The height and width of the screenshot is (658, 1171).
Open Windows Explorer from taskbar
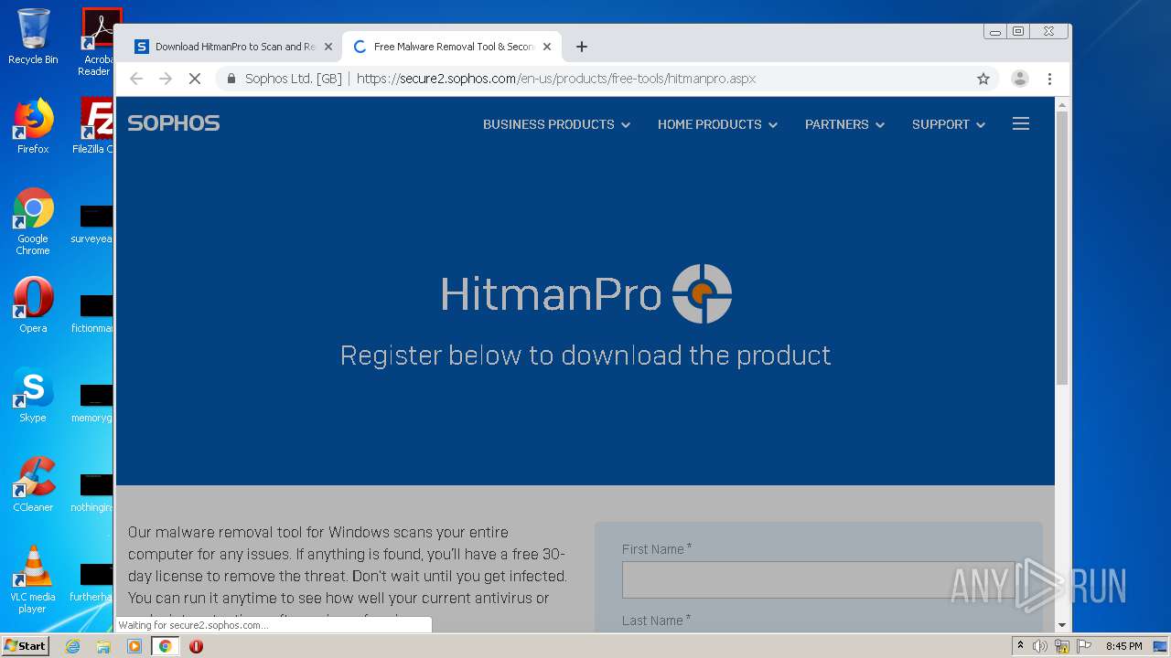(x=103, y=646)
